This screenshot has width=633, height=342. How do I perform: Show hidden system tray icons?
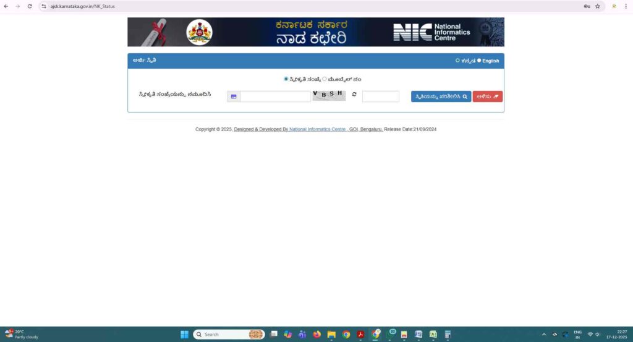[x=544, y=335]
